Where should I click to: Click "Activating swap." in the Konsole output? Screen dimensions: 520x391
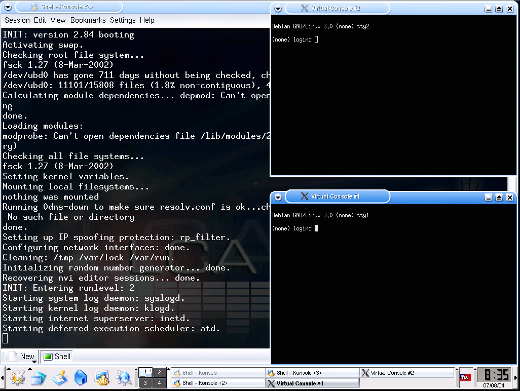tap(43, 45)
